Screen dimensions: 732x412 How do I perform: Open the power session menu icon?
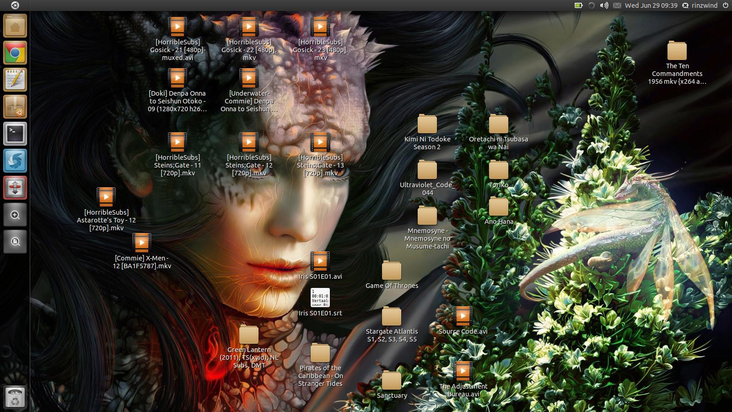coord(725,5)
